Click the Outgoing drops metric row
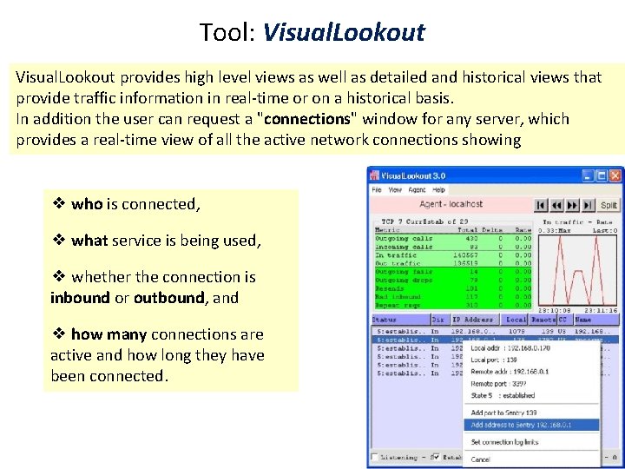The height and width of the screenshot is (469, 625). point(453,280)
